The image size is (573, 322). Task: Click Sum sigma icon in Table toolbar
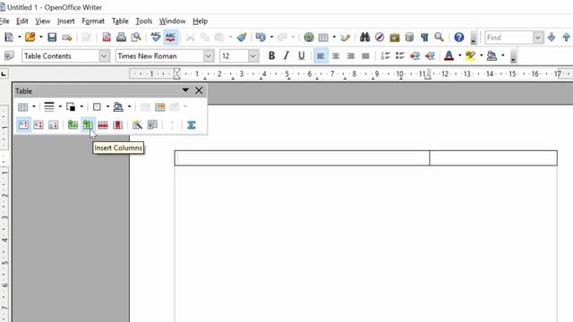[191, 125]
